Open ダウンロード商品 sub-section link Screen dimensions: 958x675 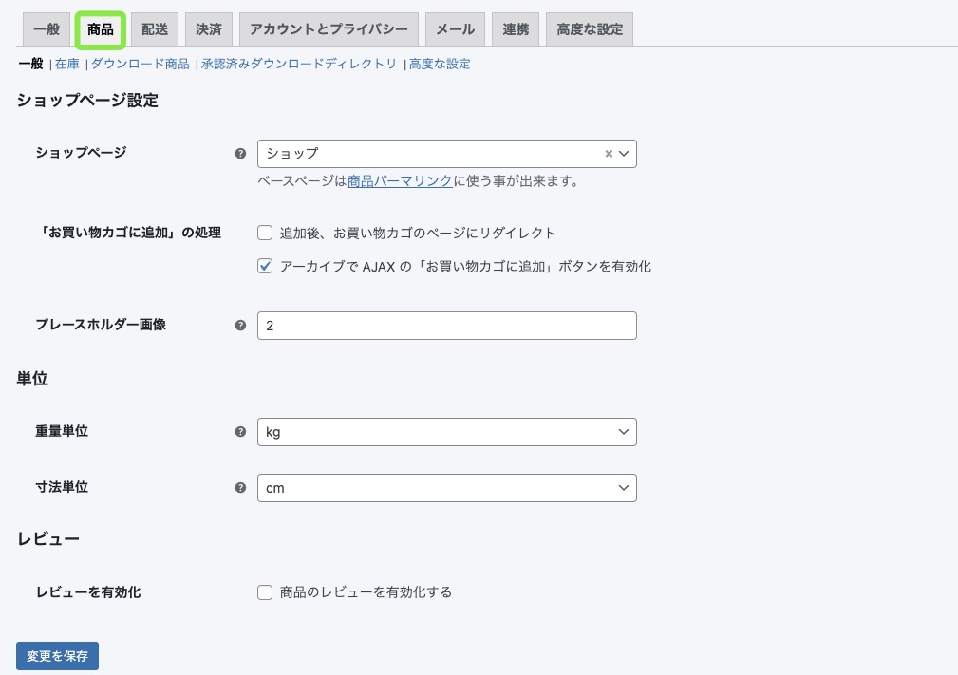[x=140, y=64]
